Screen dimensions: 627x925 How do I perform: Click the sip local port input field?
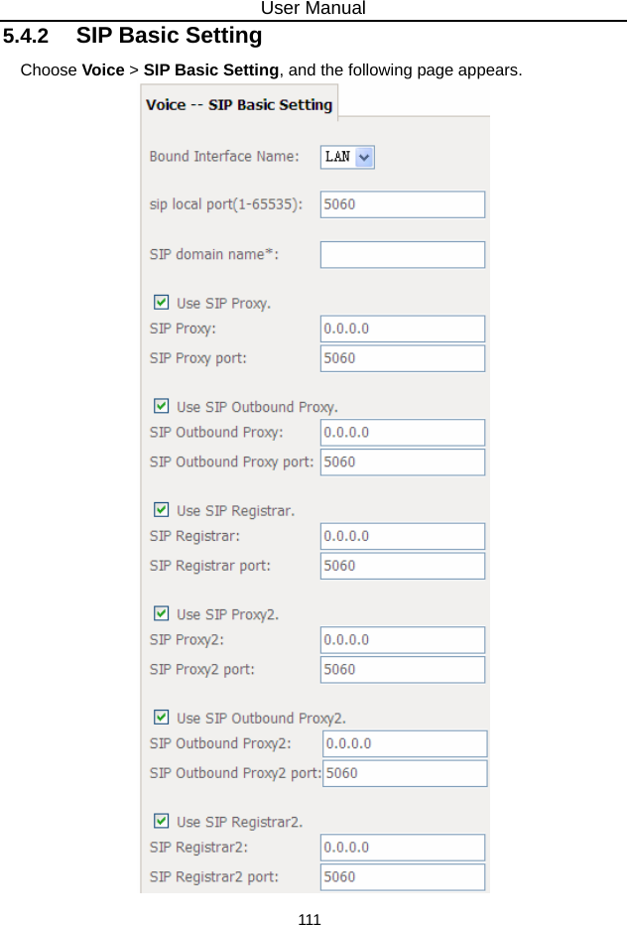coord(403,204)
